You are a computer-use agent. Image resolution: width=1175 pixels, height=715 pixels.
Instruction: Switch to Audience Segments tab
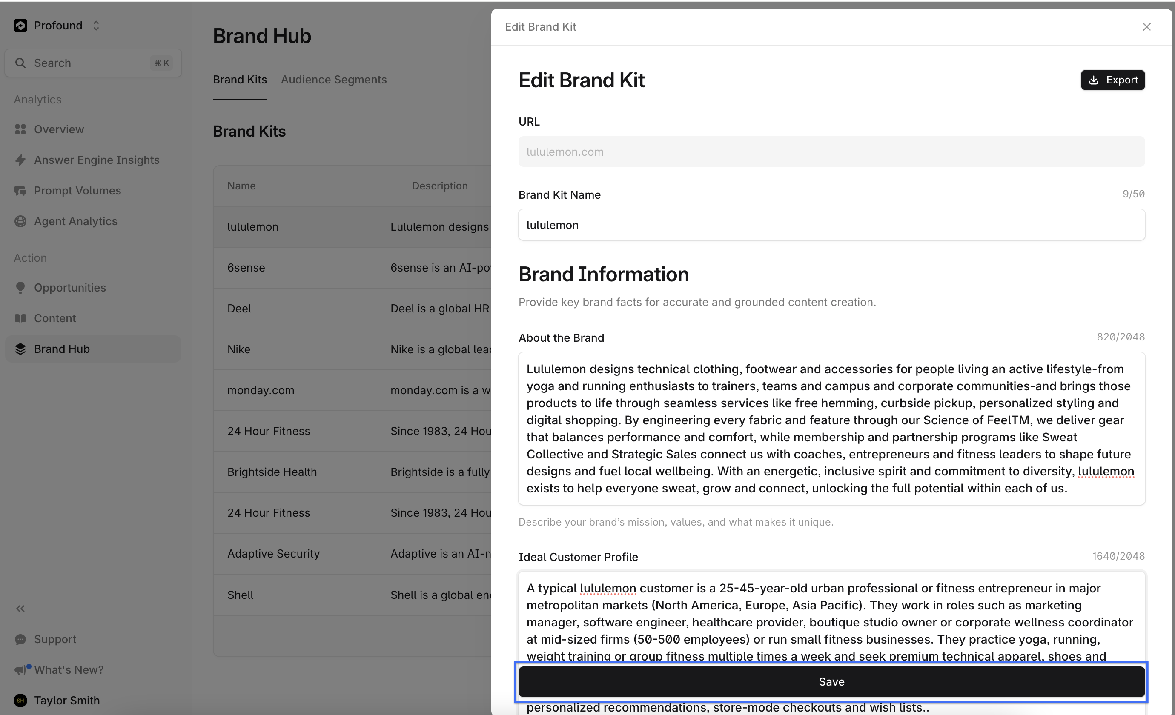(x=334, y=80)
